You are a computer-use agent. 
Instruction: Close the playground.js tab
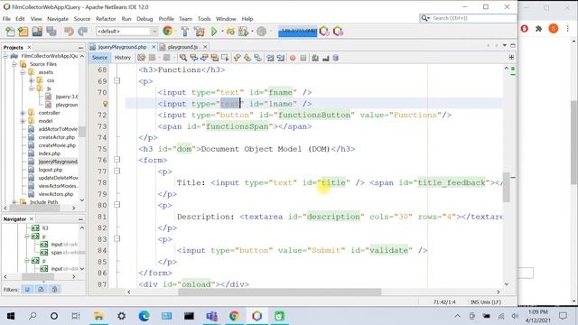coord(205,47)
